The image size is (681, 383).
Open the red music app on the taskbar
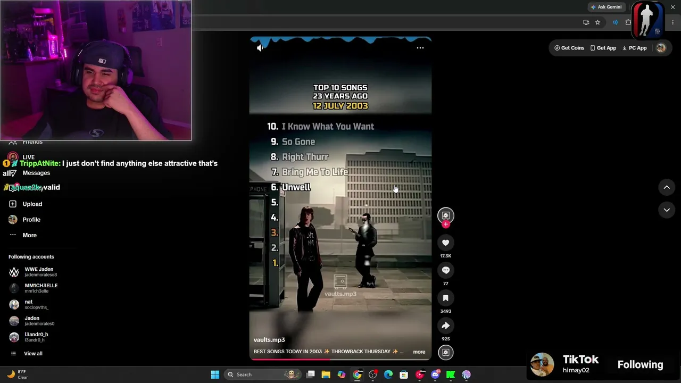click(x=420, y=374)
